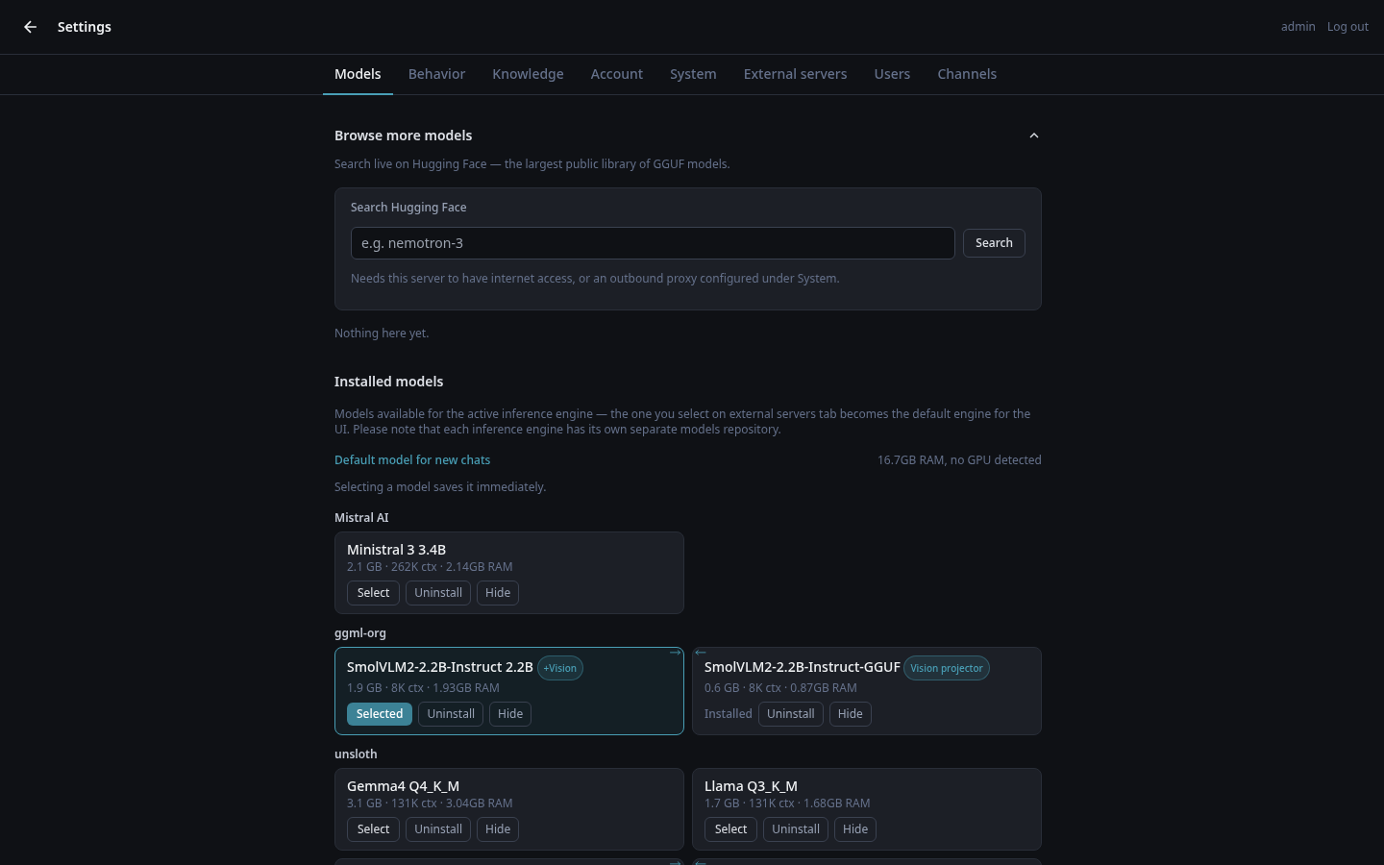Viewport: 1384px width, 865px height.
Task: Select the Llama Q3_K_M model
Action: [x=730, y=829]
